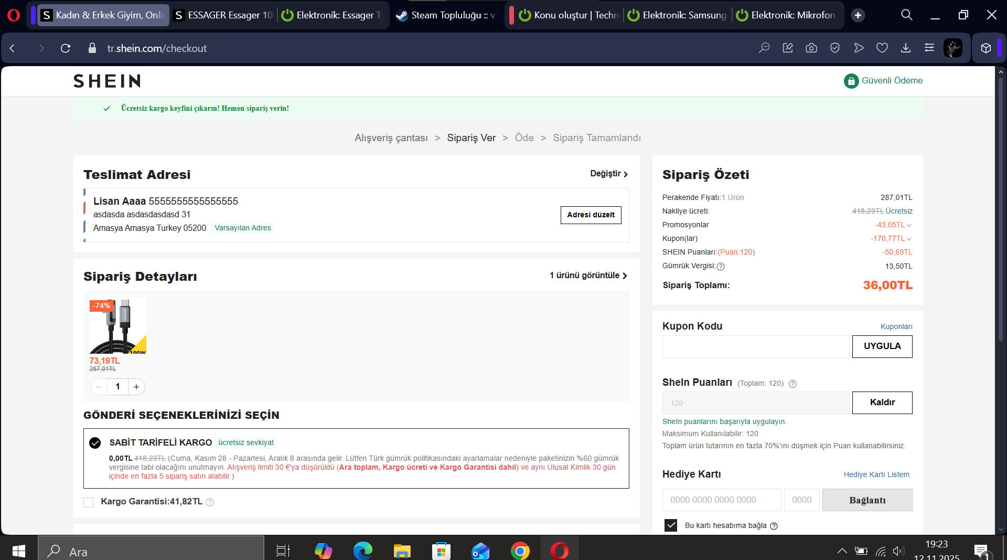This screenshot has width=1007, height=560.
Task: Click the gift card PIN field
Action: click(802, 500)
